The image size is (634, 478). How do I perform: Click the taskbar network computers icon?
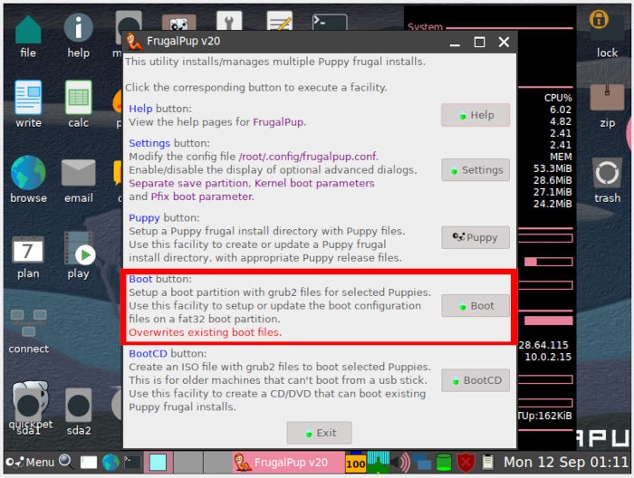pyautogui.click(x=422, y=463)
